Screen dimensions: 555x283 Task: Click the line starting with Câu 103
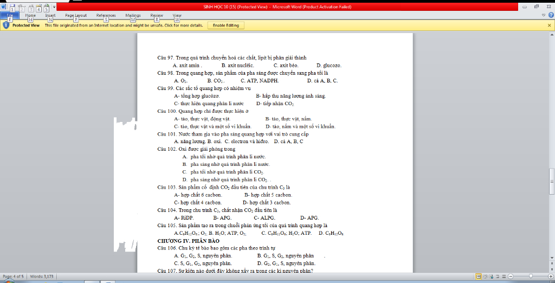tap(224, 188)
